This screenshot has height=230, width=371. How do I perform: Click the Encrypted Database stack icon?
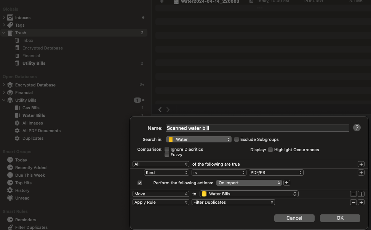click(10, 85)
